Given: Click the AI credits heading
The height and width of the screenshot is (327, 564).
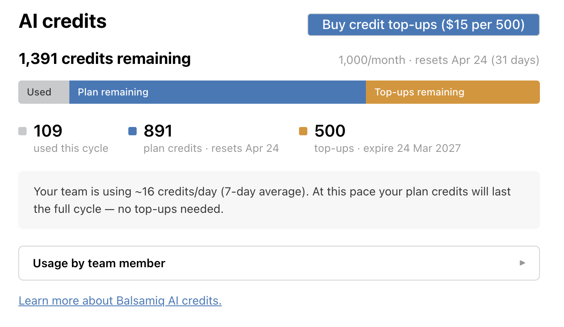Looking at the screenshot, I should (x=63, y=21).
